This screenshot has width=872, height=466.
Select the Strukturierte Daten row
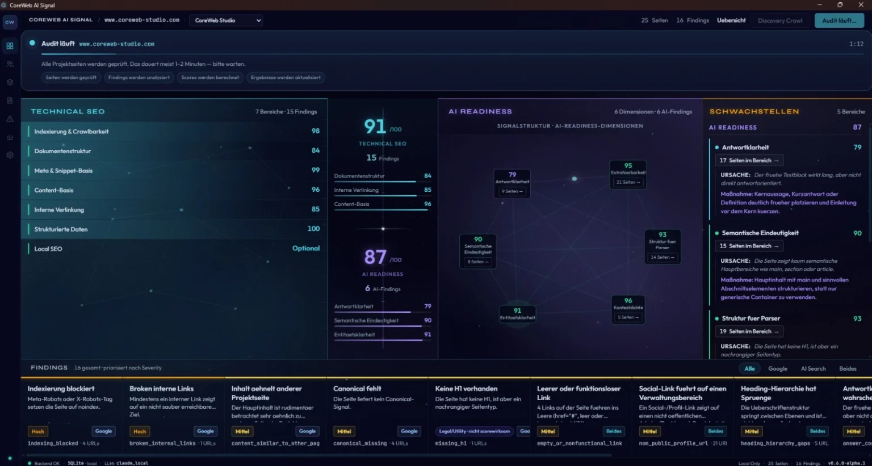tap(175, 229)
